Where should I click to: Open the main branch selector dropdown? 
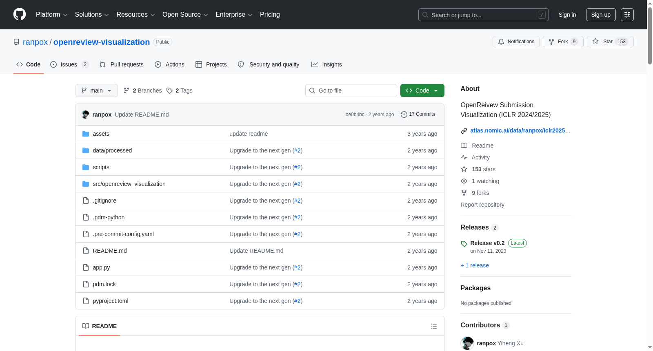97,91
